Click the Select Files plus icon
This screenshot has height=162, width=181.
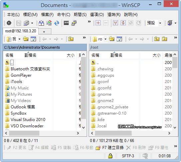point(98,23)
